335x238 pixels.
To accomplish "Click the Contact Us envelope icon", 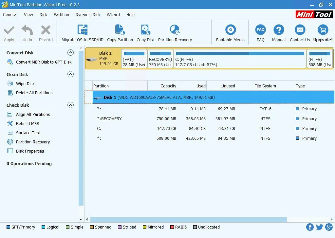I will coord(300,30).
